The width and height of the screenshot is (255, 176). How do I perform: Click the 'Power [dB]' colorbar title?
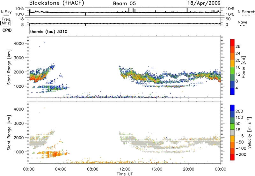pyautogui.click(x=244, y=67)
